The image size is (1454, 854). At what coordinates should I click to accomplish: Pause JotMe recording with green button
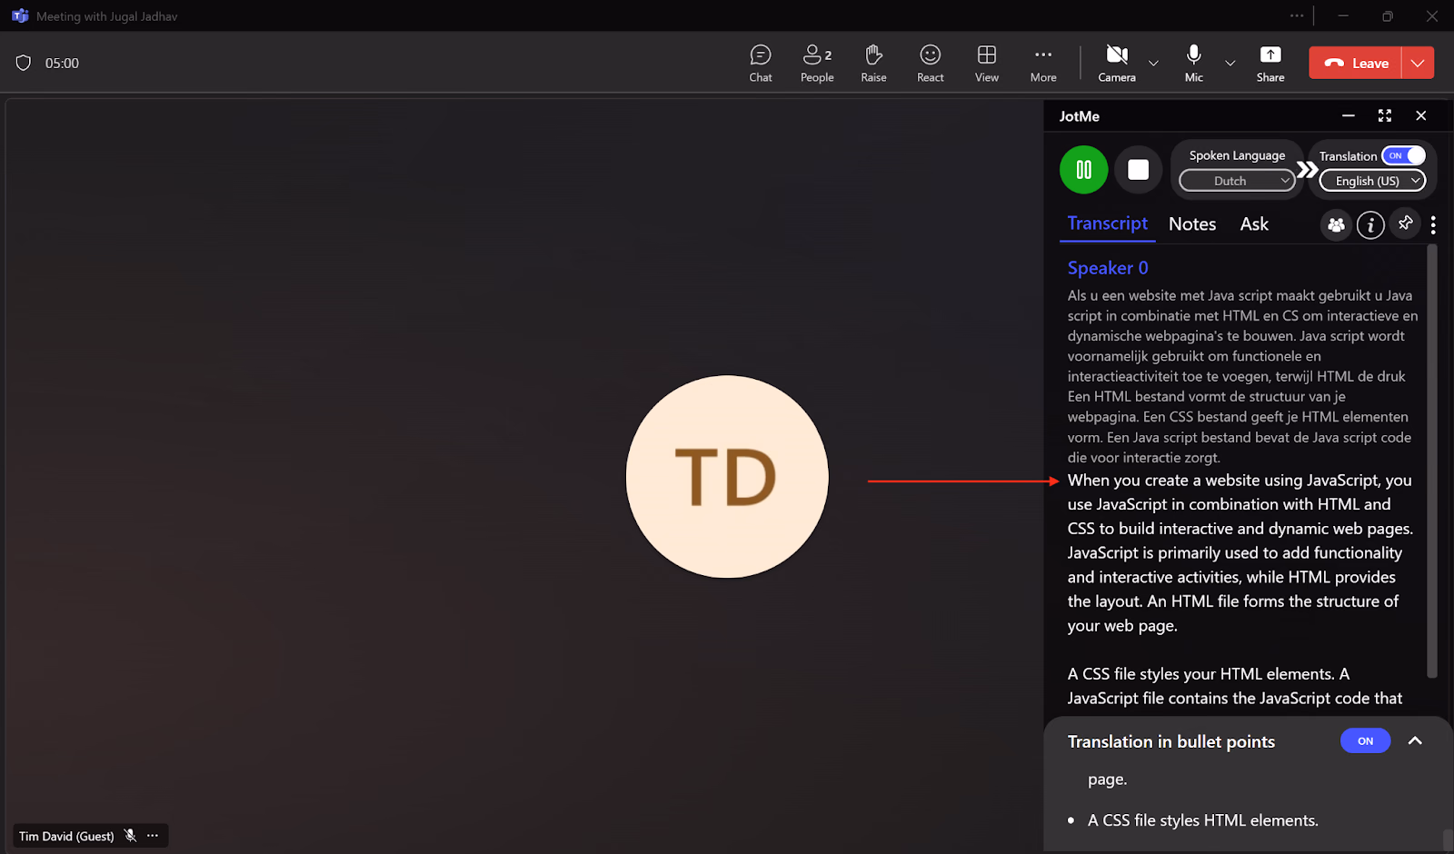pos(1083,170)
